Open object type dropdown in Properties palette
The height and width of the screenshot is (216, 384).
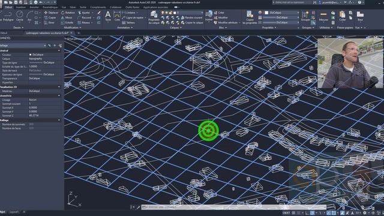pyautogui.click(x=23, y=46)
